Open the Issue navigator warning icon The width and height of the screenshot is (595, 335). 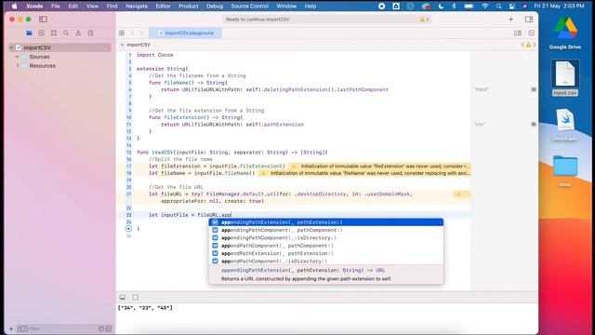point(78,33)
